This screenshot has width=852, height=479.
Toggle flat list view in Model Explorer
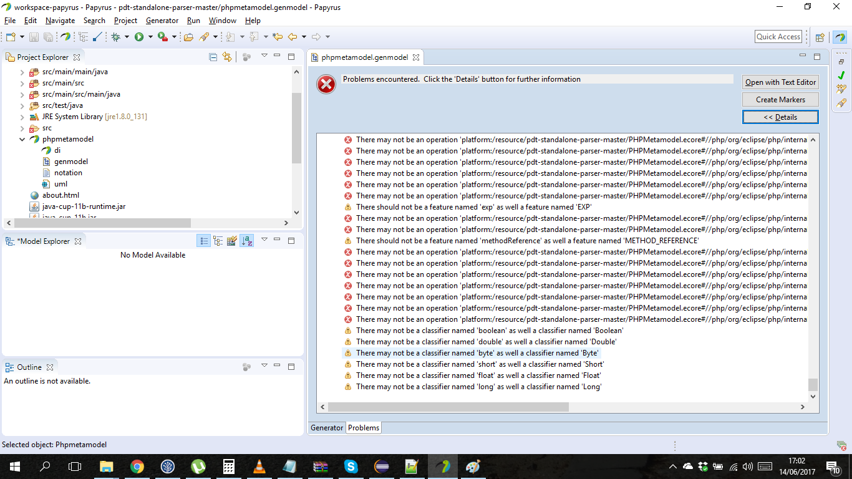[203, 241]
